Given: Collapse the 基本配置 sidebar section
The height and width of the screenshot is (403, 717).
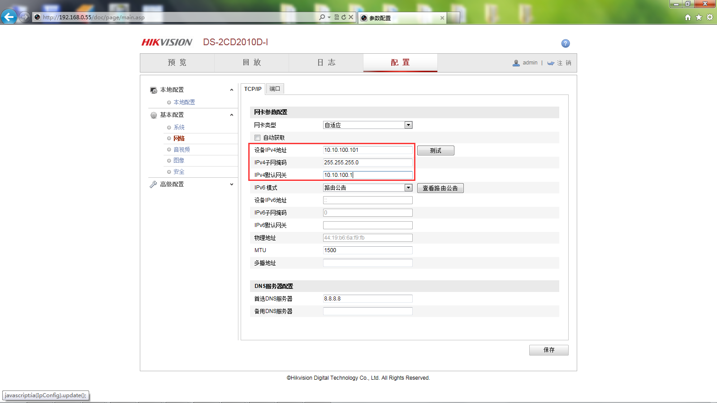Looking at the screenshot, I should tap(231, 115).
